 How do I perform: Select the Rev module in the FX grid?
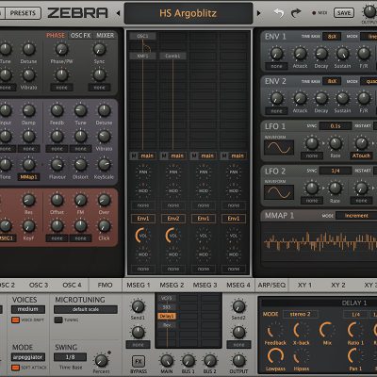[x=167, y=325]
